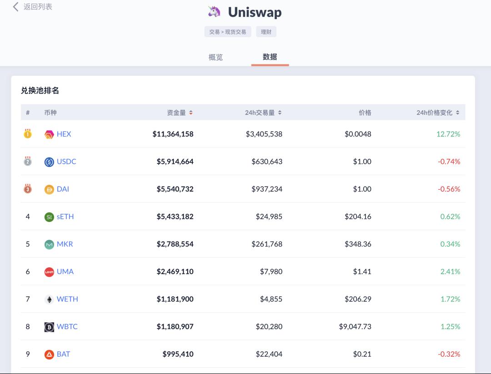Viewport: 491px width, 374px height.
Task: Click HEX liquidity value $11,364,158
Action: click(x=173, y=134)
